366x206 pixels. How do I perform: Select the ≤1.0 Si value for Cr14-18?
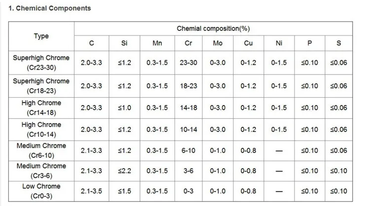point(124,108)
